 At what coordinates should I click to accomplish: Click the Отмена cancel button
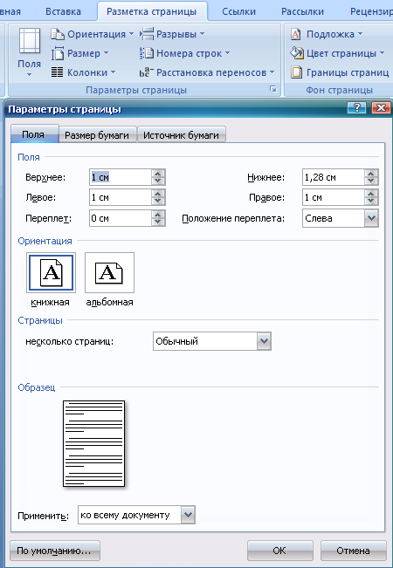coord(353,551)
